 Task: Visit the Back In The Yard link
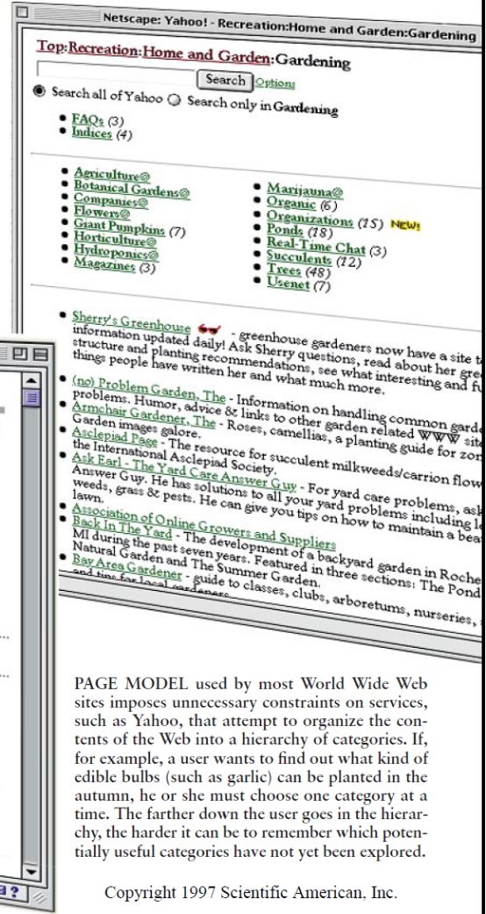point(122,529)
